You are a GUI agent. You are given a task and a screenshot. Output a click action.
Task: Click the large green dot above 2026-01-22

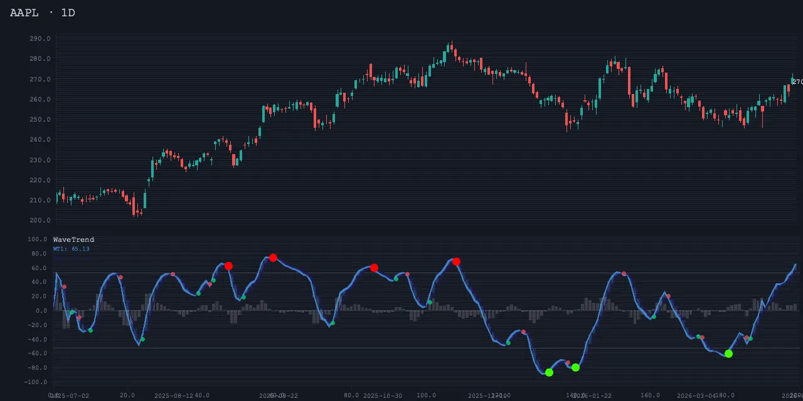(575, 368)
